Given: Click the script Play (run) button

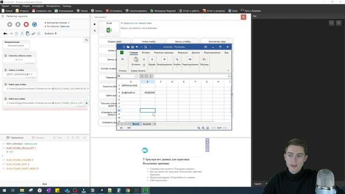Looking at the screenshot, I should 10,24.
